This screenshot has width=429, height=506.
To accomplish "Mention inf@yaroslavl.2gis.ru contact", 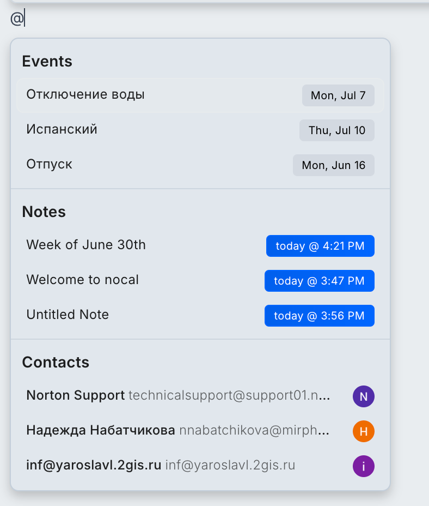I will tap(200, 466).
